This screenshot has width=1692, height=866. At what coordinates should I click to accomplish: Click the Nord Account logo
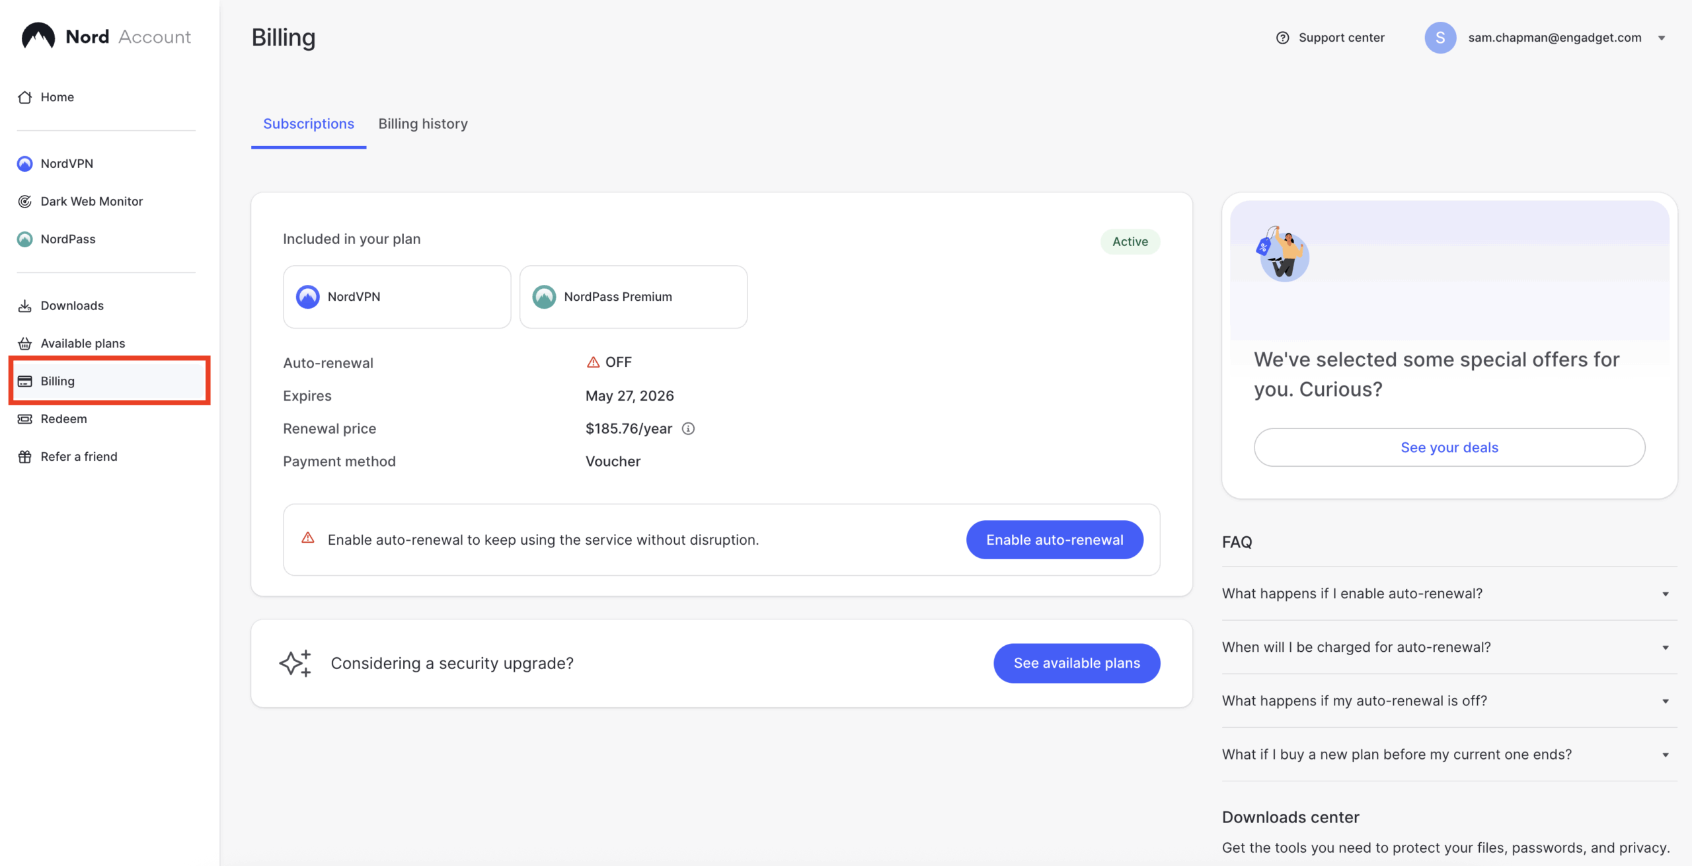[x=105, y=36]
